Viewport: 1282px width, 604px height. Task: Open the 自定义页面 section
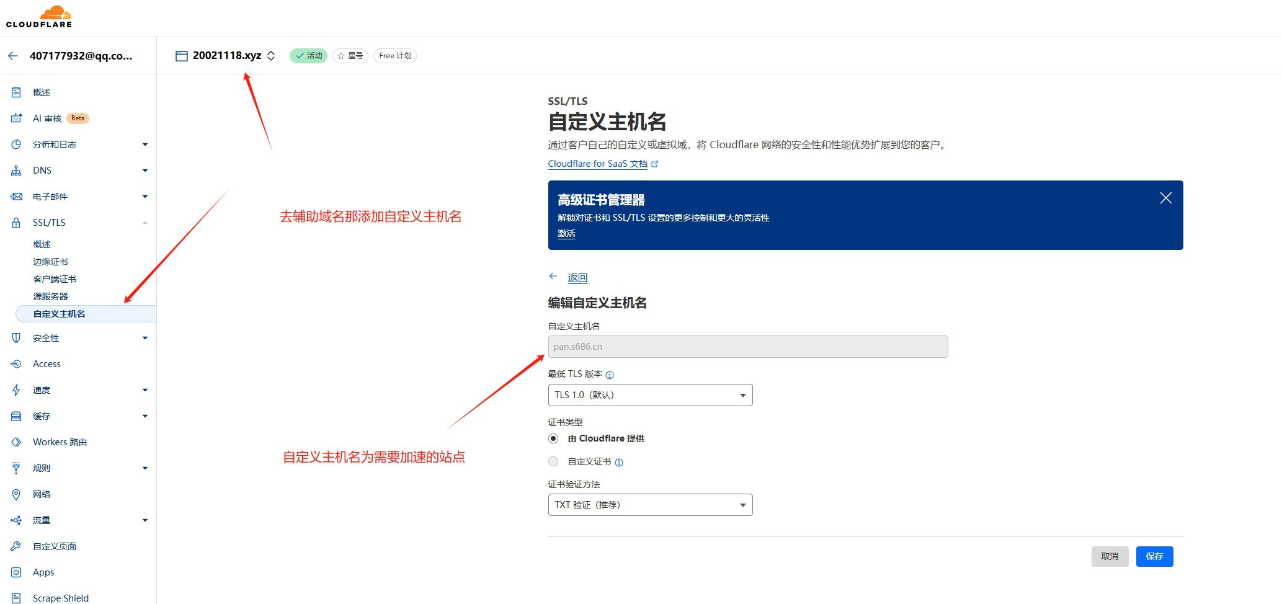point(55,546)
